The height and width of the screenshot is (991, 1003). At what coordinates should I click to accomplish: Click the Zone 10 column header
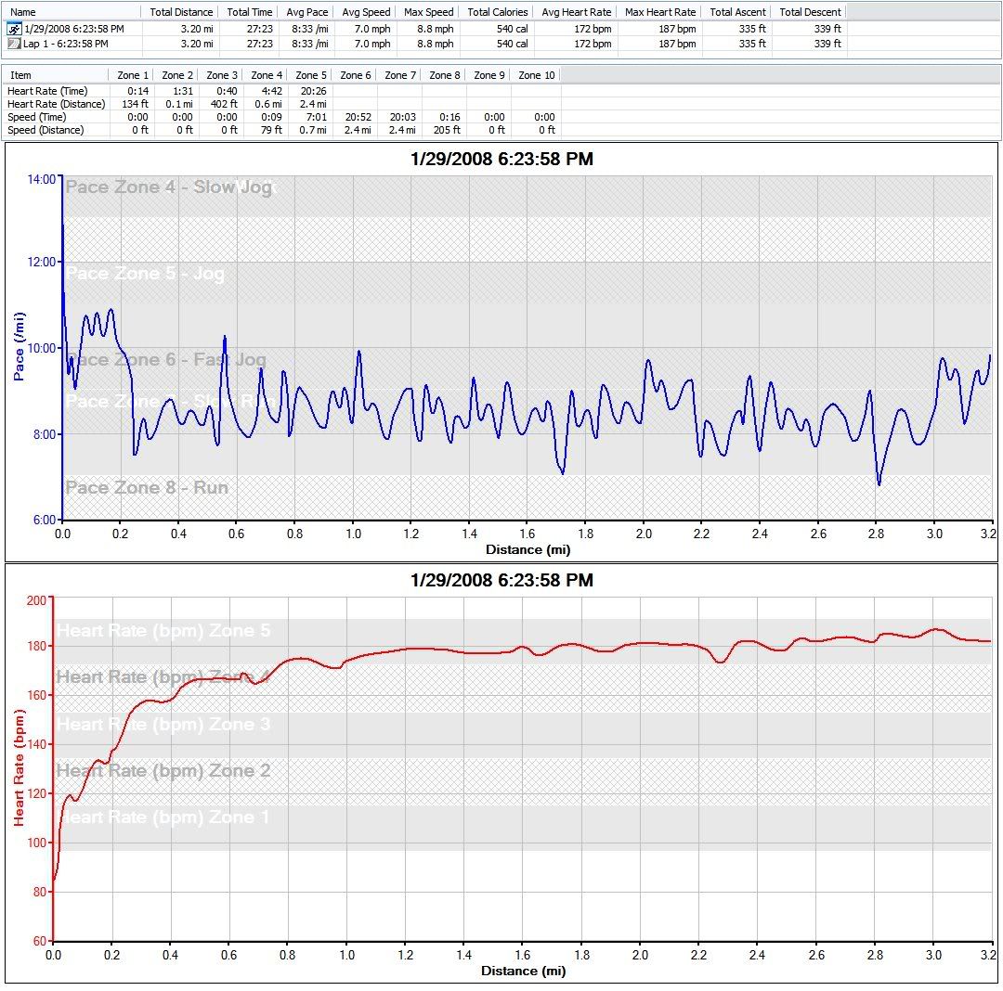tap(536, 75)
